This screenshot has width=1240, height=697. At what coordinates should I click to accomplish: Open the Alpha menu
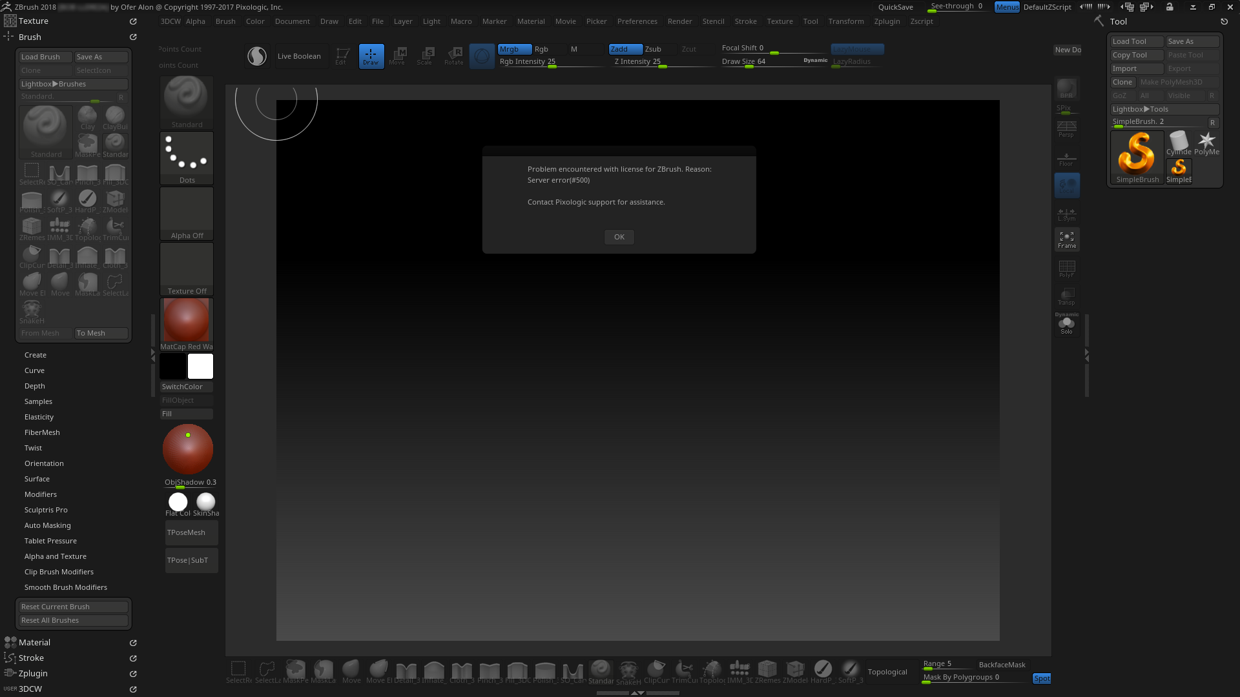coord(195,21)
